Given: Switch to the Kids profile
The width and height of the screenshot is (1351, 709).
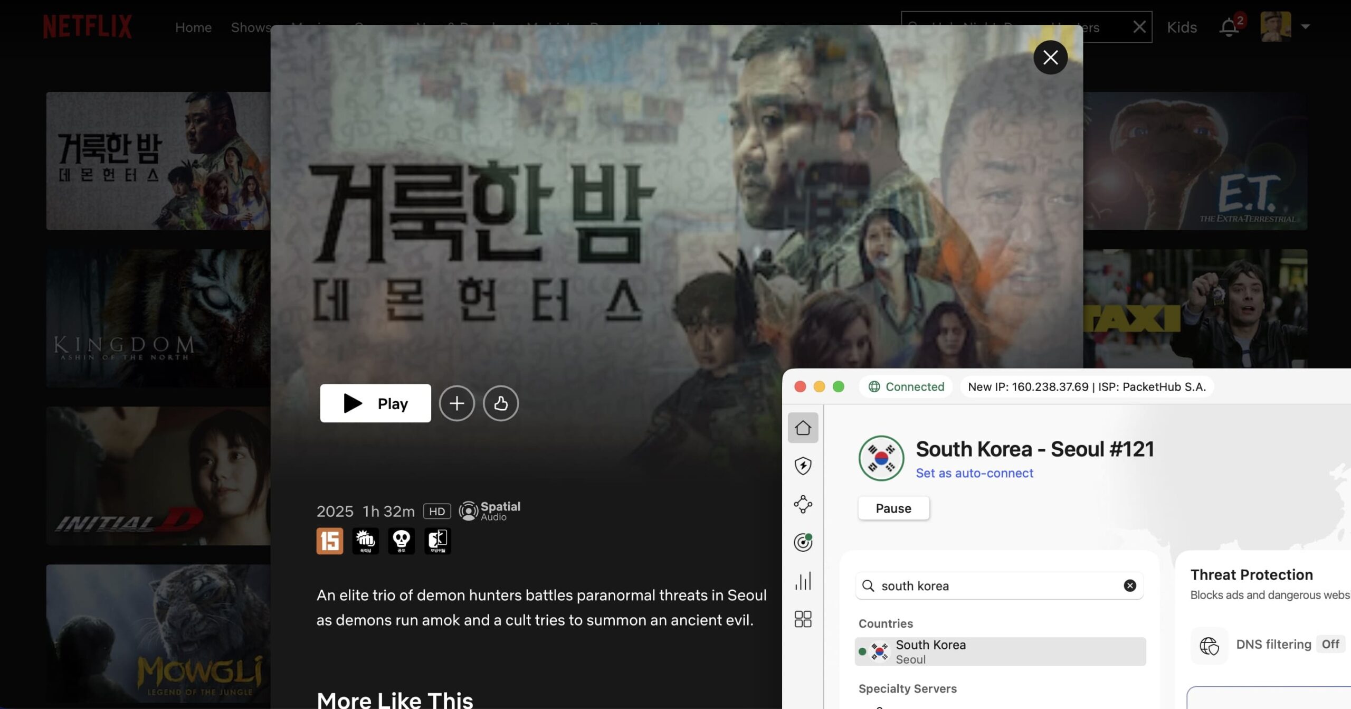Looking at the screenshot, I should coord(1182,27).
